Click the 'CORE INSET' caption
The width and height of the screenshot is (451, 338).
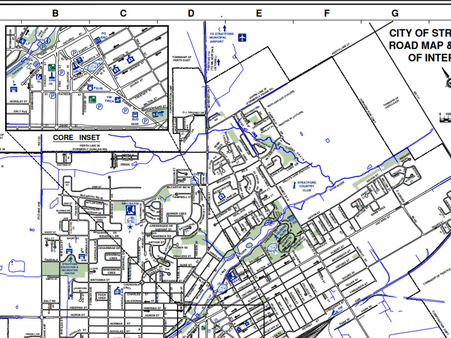(77, 137)
